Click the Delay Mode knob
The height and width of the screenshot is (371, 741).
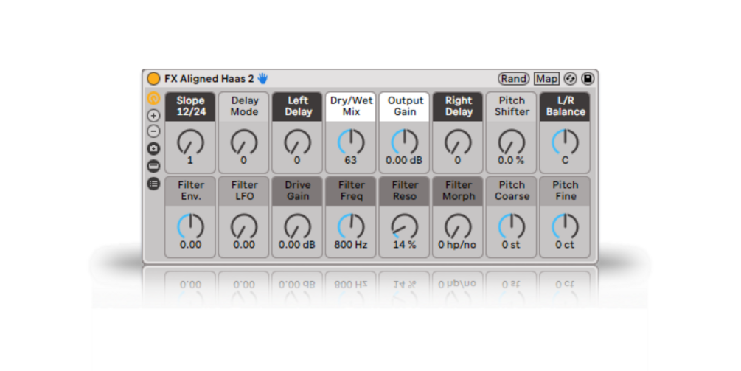pos(244,142)
